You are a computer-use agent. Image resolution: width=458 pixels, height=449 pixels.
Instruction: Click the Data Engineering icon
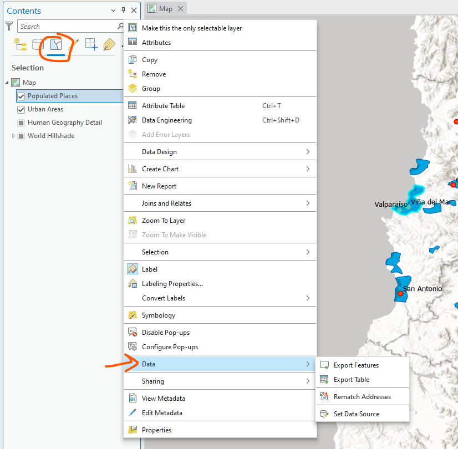[x=133, y=120]
